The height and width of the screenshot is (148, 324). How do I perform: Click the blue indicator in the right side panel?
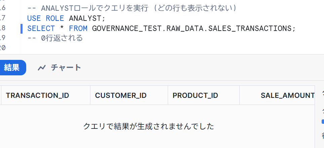pyautogui.click(x=323, y=121)
